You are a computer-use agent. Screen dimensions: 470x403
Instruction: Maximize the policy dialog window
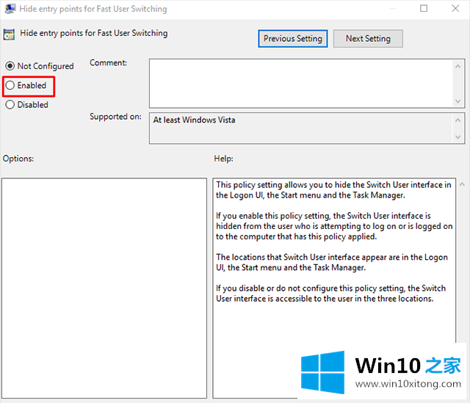(x=424, y=8)
